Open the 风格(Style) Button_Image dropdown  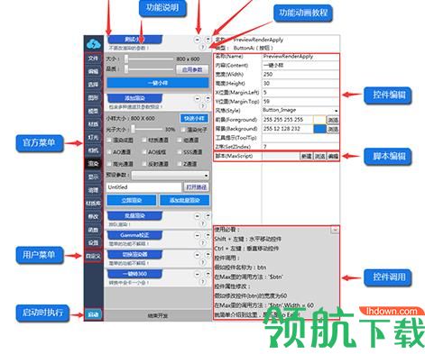click(x=300, y=111)
